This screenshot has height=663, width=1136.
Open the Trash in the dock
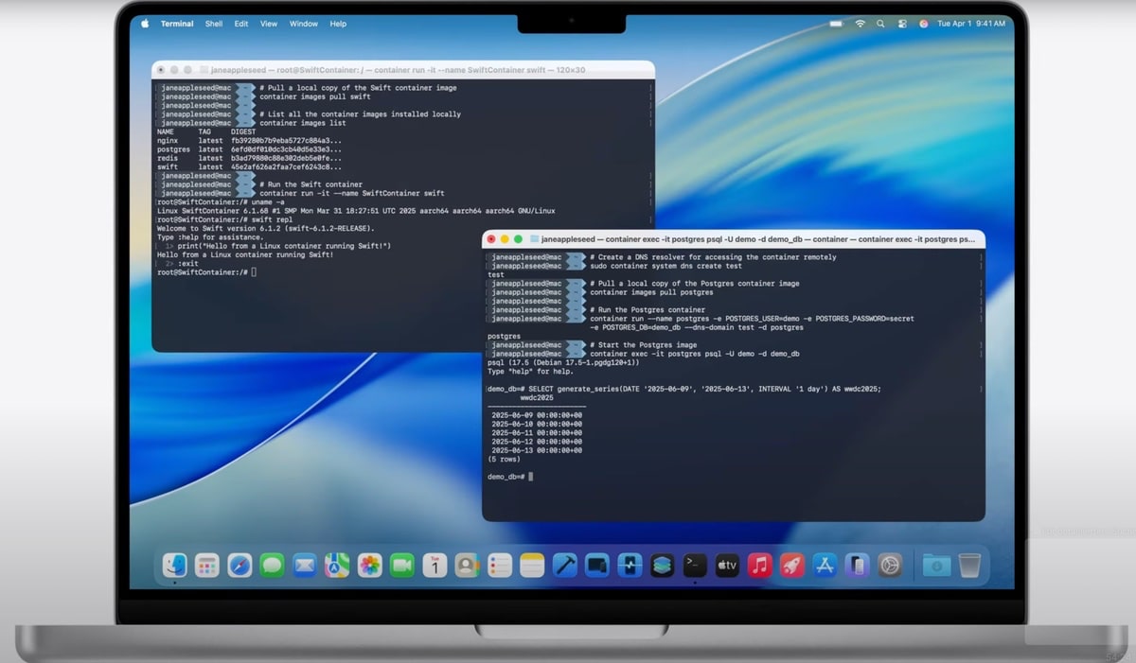969,566
